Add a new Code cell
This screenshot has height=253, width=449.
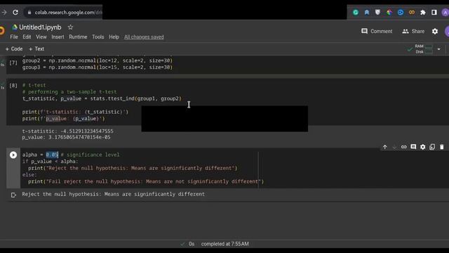[x=14, y=49]
